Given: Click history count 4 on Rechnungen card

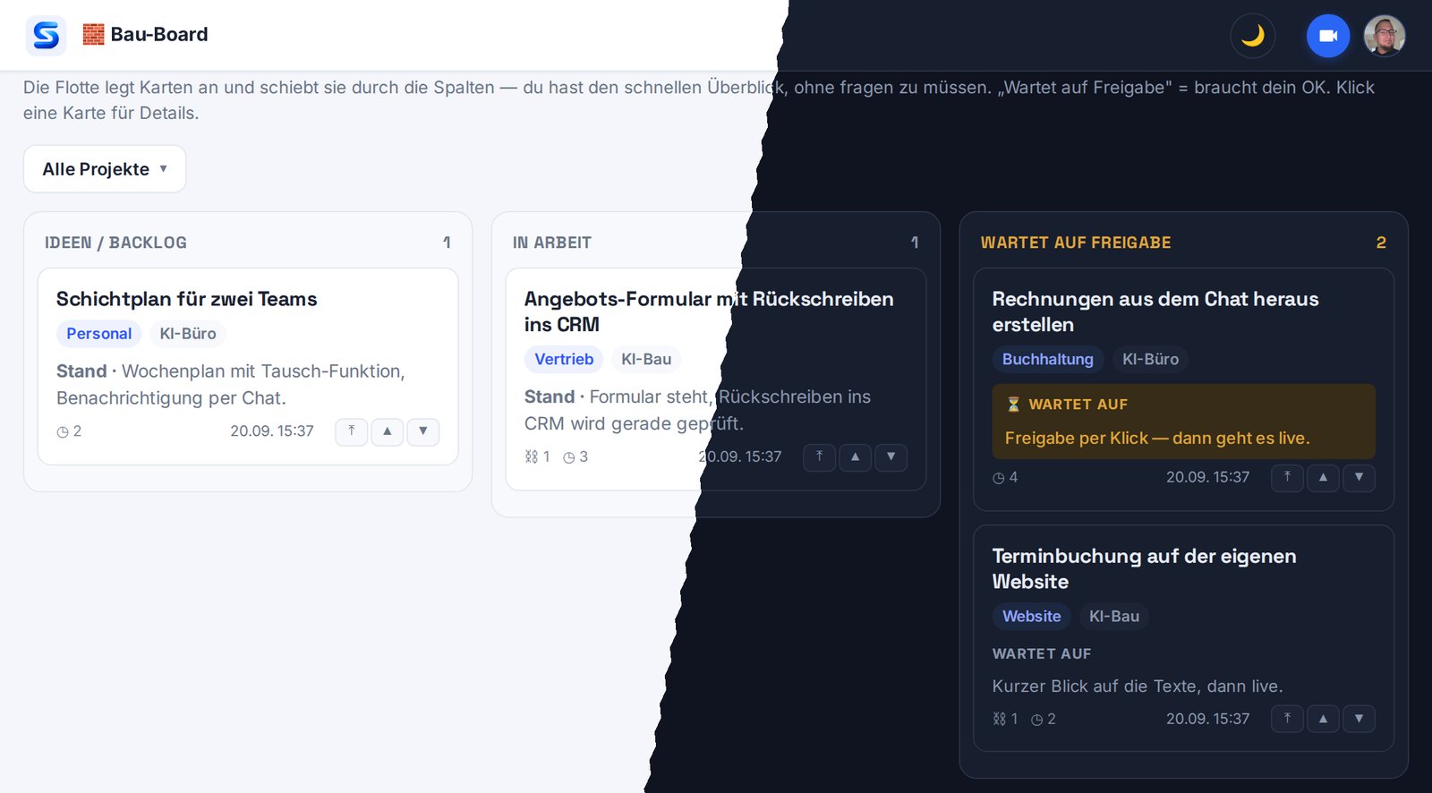Looking at the screenshot, I should pyautogui.click(x=1005, y=478).
